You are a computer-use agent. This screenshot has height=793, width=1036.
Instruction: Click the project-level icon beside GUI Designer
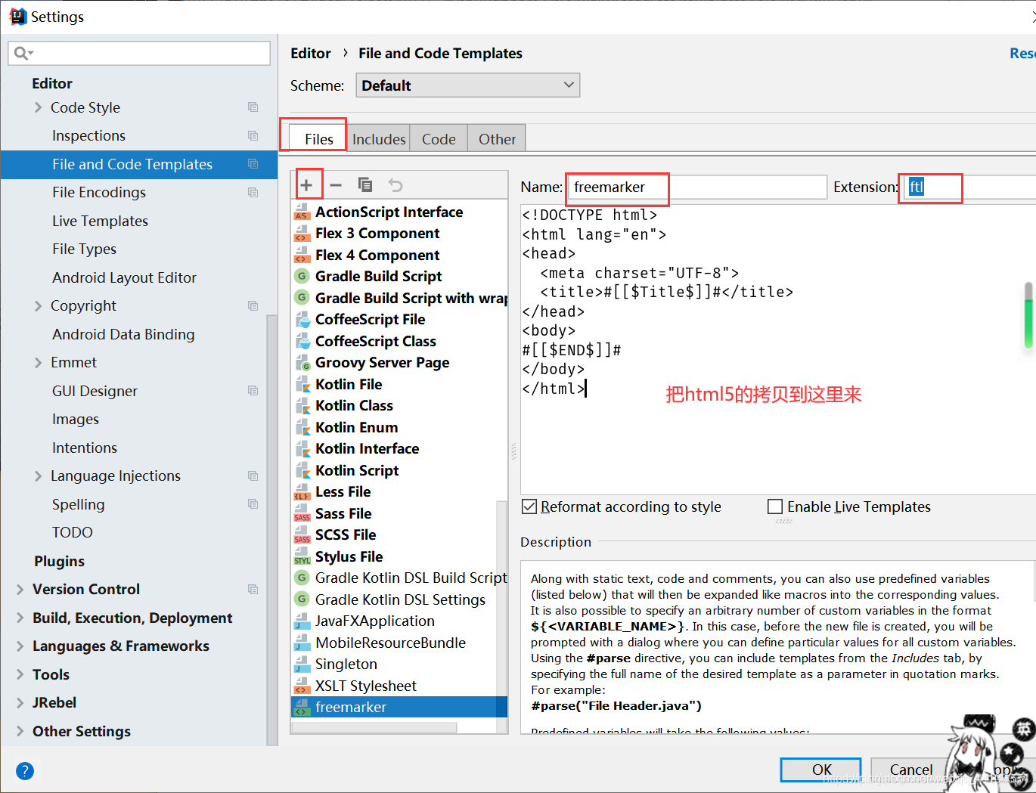pos(253,391)
